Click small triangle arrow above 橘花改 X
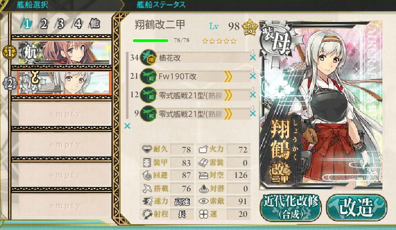396x230 pixels. coord(252,52)
